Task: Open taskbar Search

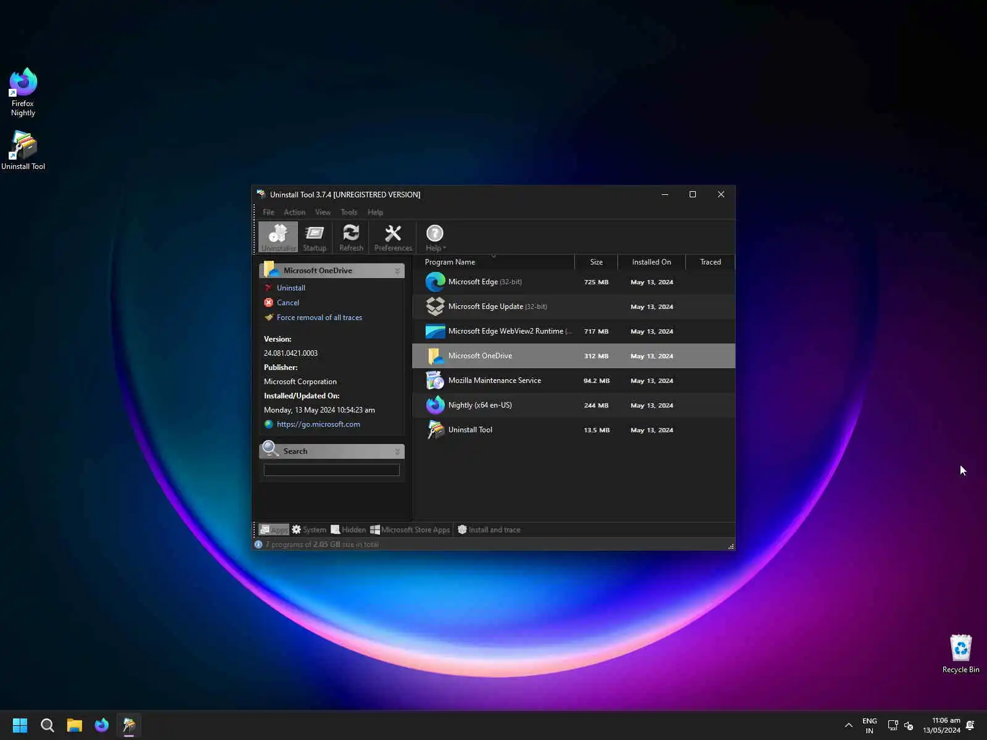Action: tap(47, 725)
